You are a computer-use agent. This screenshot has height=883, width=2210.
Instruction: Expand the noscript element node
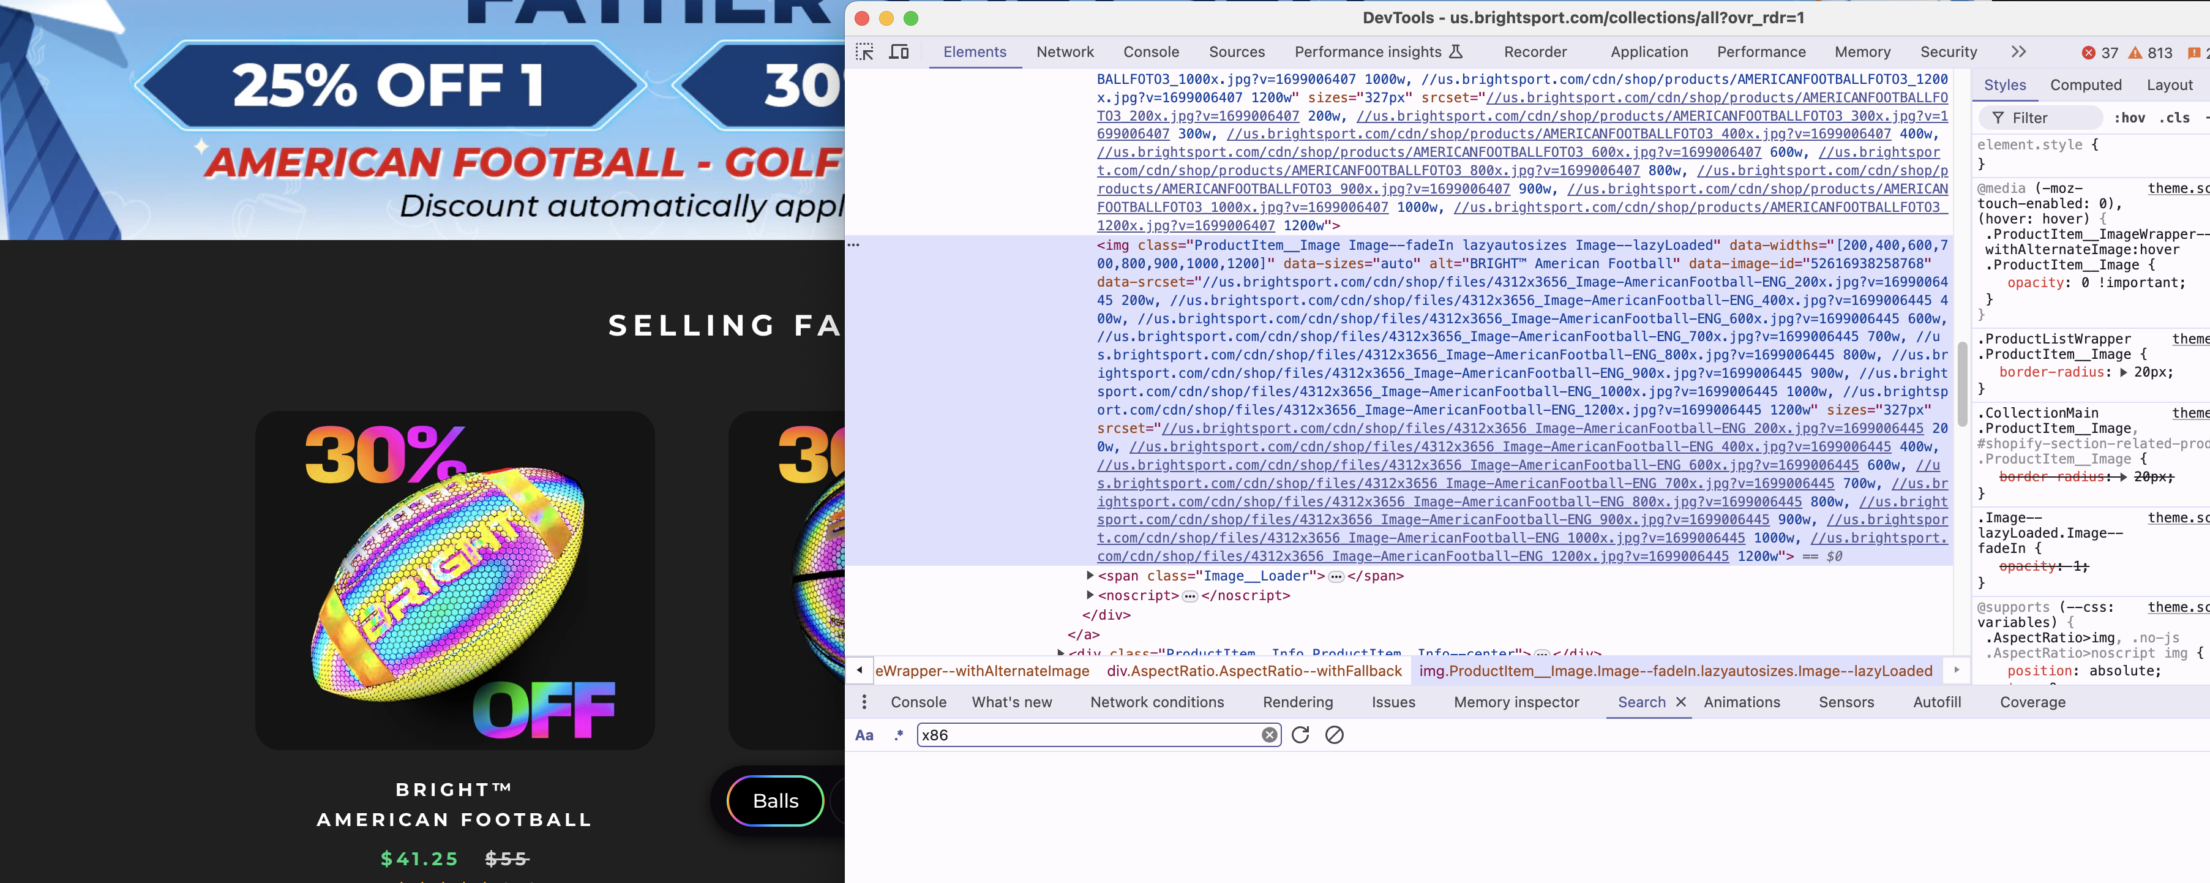coord(1090,595)
